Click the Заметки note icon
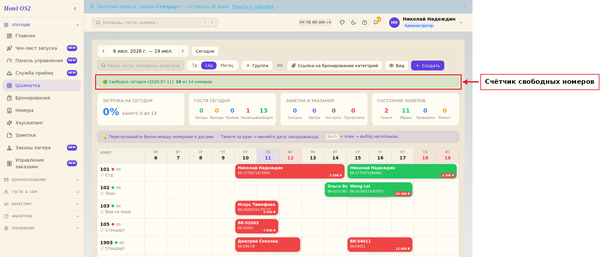The image size is (607, 257). [10, 135]
